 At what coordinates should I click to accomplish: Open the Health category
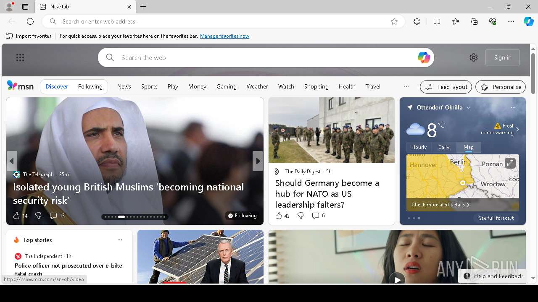click(x=347, y=87)
